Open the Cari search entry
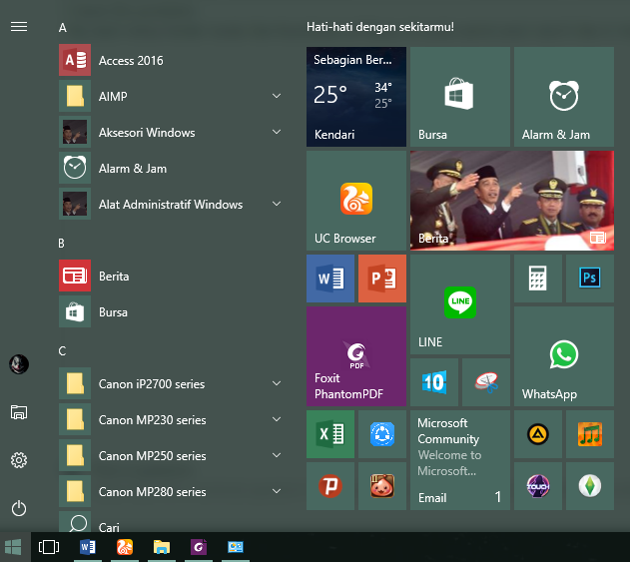630x562 pixels. pos(171,522)
